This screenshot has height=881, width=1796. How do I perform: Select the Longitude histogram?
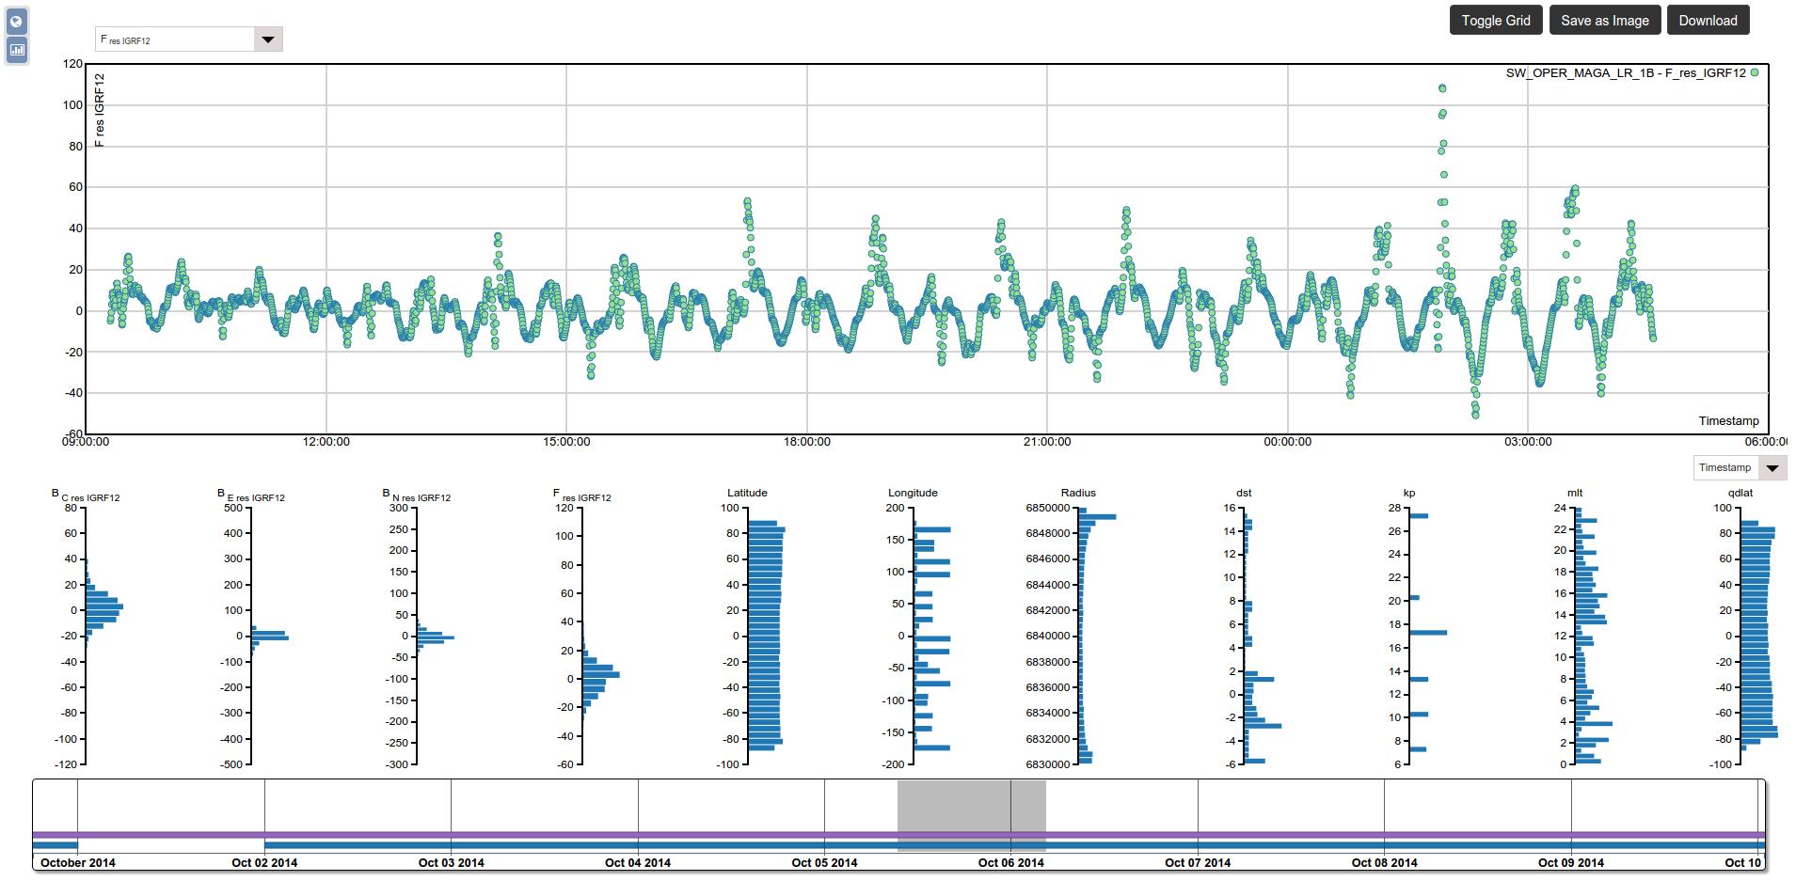coord(916,628)
